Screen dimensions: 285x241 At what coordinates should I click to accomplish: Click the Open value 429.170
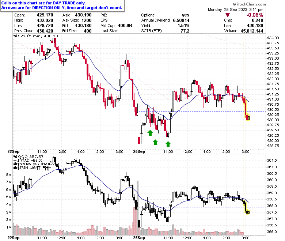click(x=45, y=15)
